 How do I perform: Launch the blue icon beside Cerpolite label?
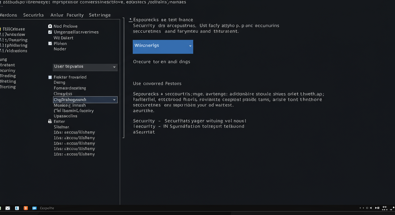click(35, 208)
